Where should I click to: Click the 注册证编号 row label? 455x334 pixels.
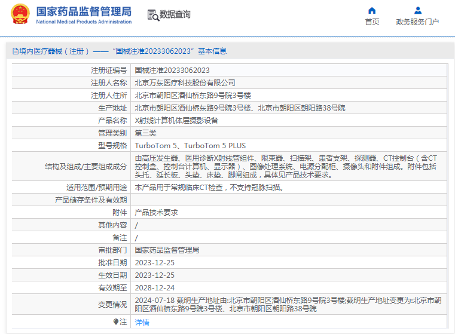point(109,70)
